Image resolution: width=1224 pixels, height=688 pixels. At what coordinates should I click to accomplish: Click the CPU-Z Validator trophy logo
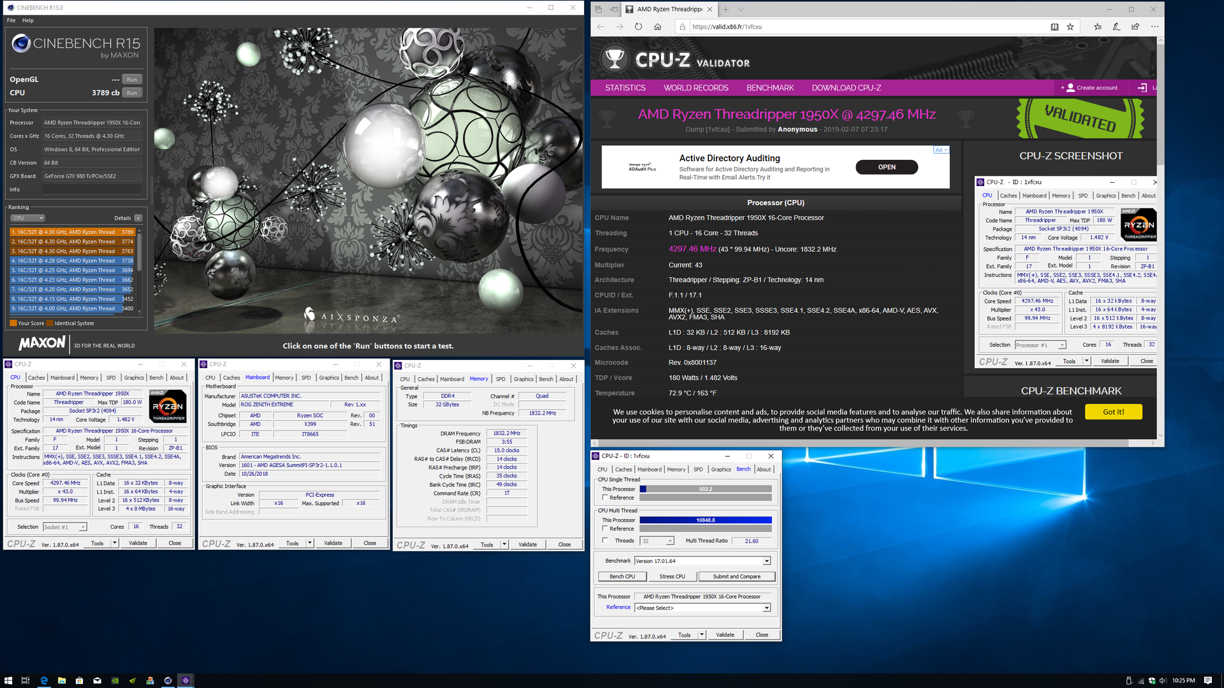[x=615, y=59]
